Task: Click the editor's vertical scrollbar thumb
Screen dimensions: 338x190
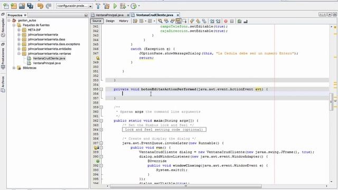Action: (331, 102)
